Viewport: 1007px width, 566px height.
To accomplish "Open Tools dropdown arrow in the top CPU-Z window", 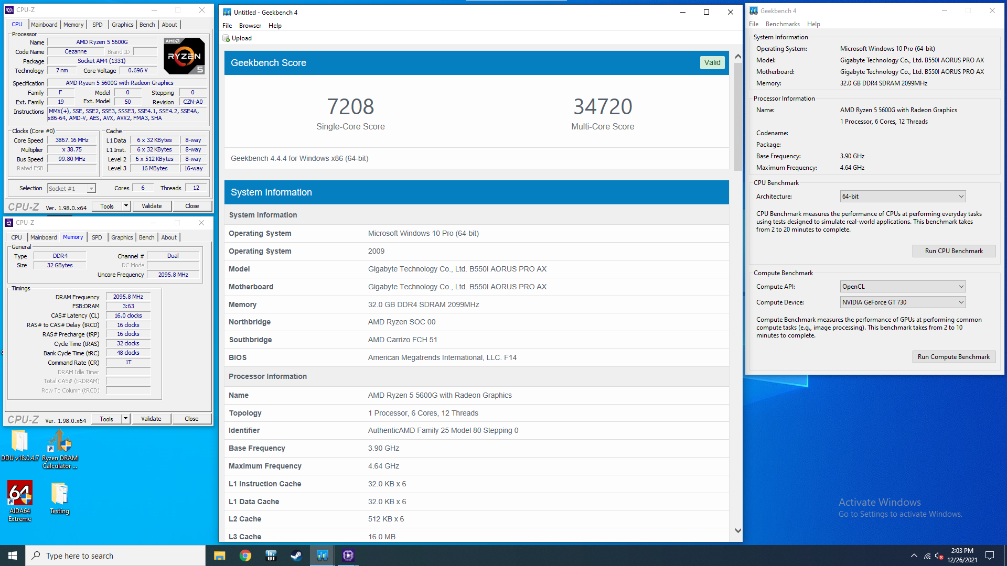I will 126,206.
